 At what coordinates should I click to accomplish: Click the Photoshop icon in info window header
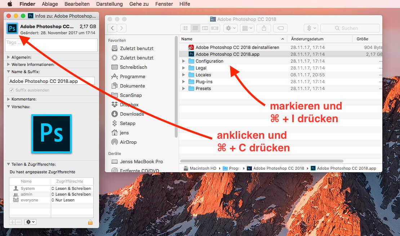(x=12, y=28)
